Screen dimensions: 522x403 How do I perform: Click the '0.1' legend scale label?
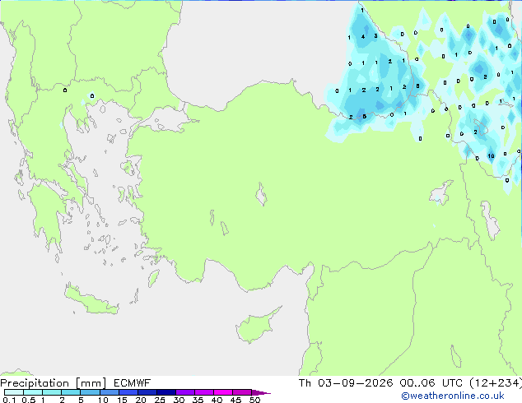(x=9, y=400)
